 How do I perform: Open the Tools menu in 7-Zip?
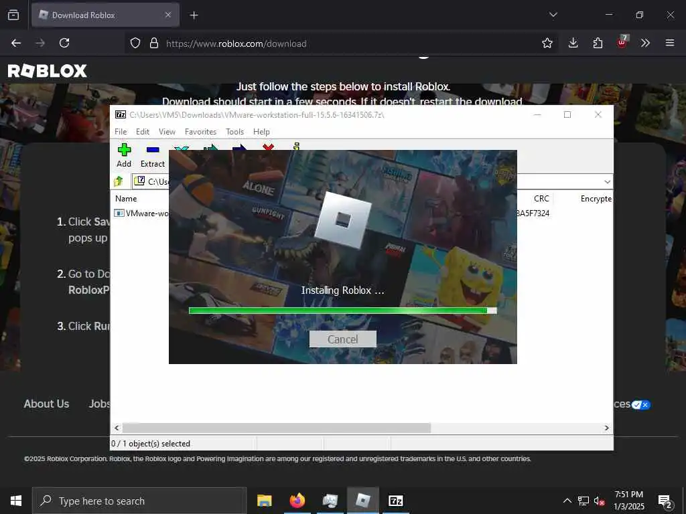point(234,132)
